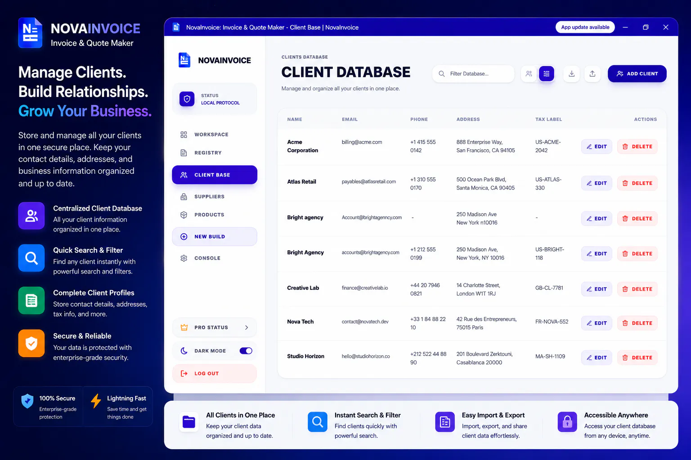Click the NovaInvoice title bar app icon

pyautogui.click(x=176, y=27)
